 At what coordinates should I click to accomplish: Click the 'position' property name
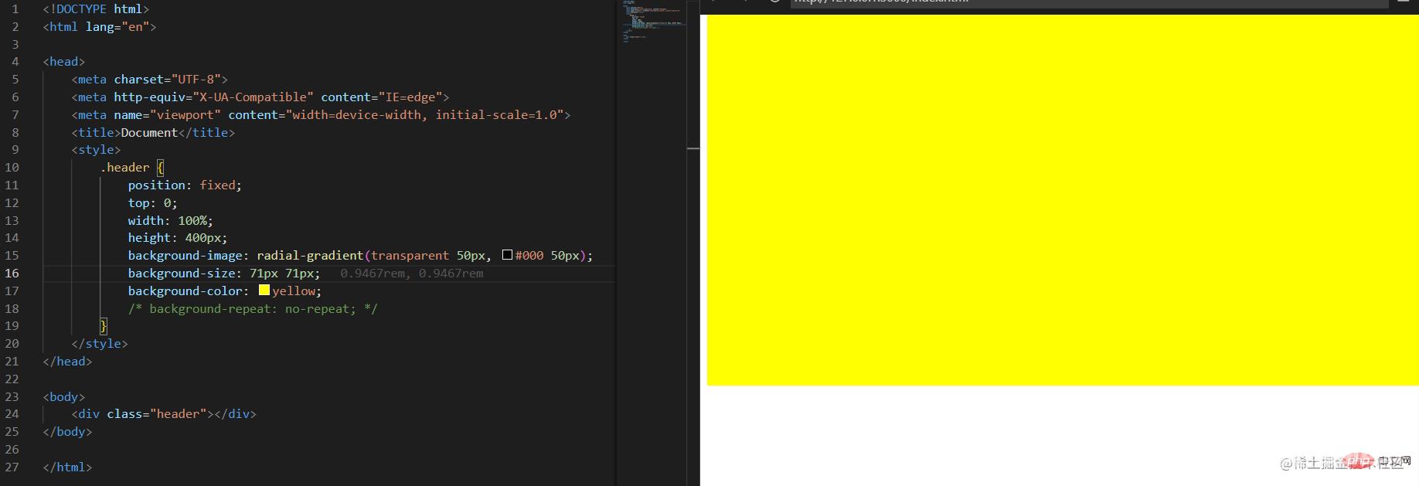pos(156,185)
